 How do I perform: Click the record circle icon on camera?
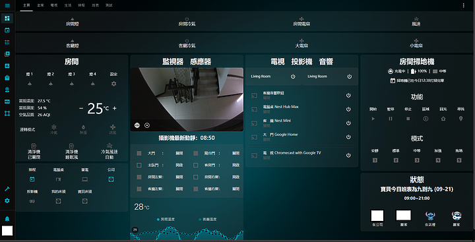[x=147, y=125]
